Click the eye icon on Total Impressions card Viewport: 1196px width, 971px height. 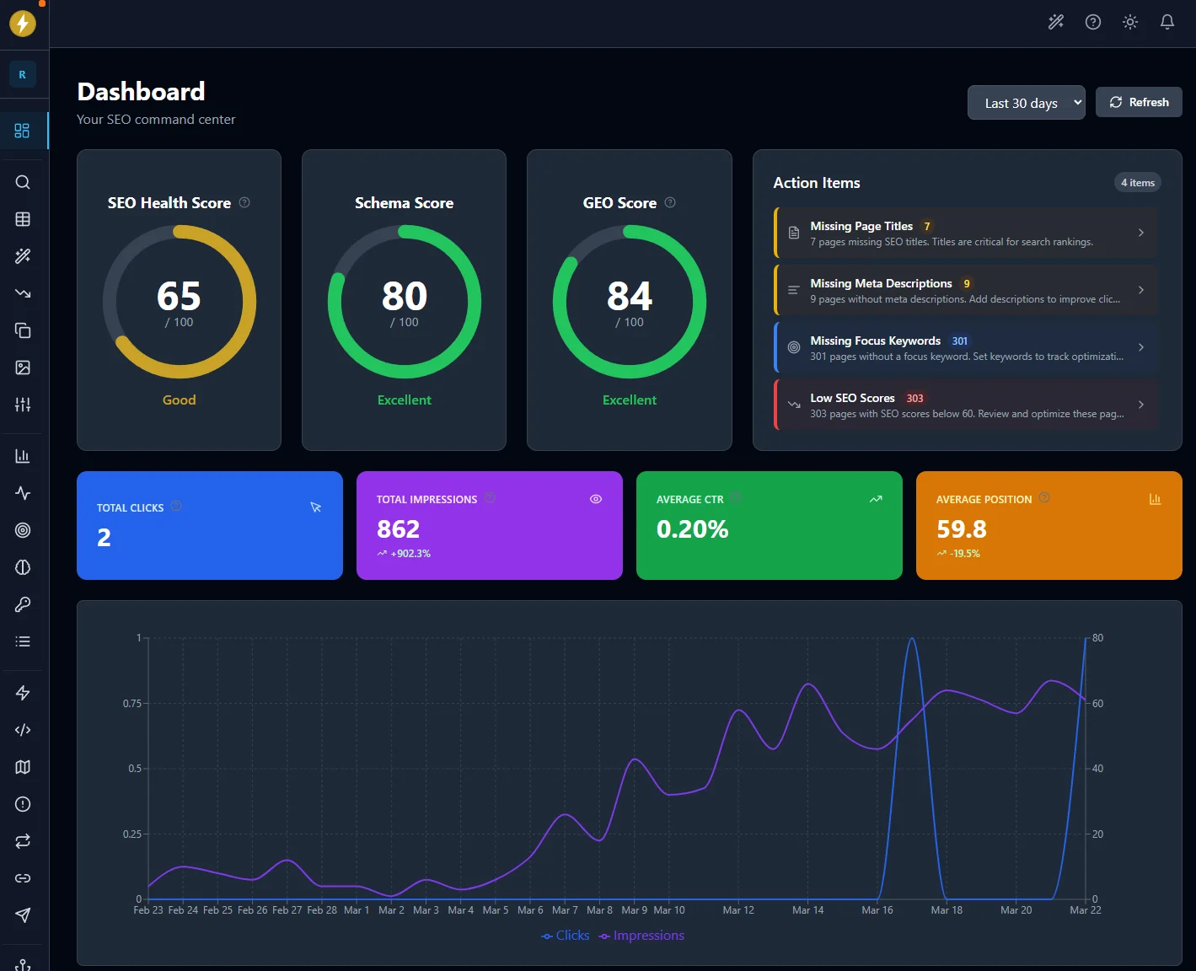click(596, 499)
